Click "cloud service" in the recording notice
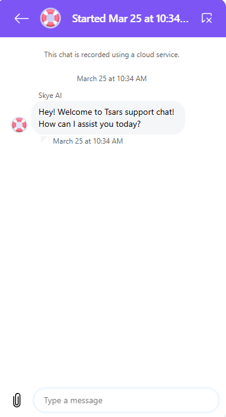The image size is (226, 417). (x=157, y=55)
